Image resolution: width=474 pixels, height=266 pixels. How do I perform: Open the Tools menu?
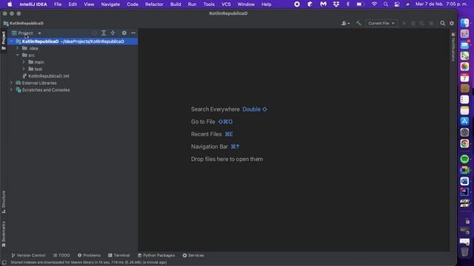tap(209, 4)
